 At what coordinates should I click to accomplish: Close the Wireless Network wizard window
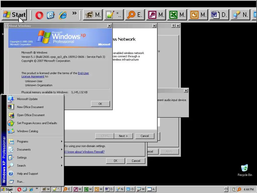point(154,26)
